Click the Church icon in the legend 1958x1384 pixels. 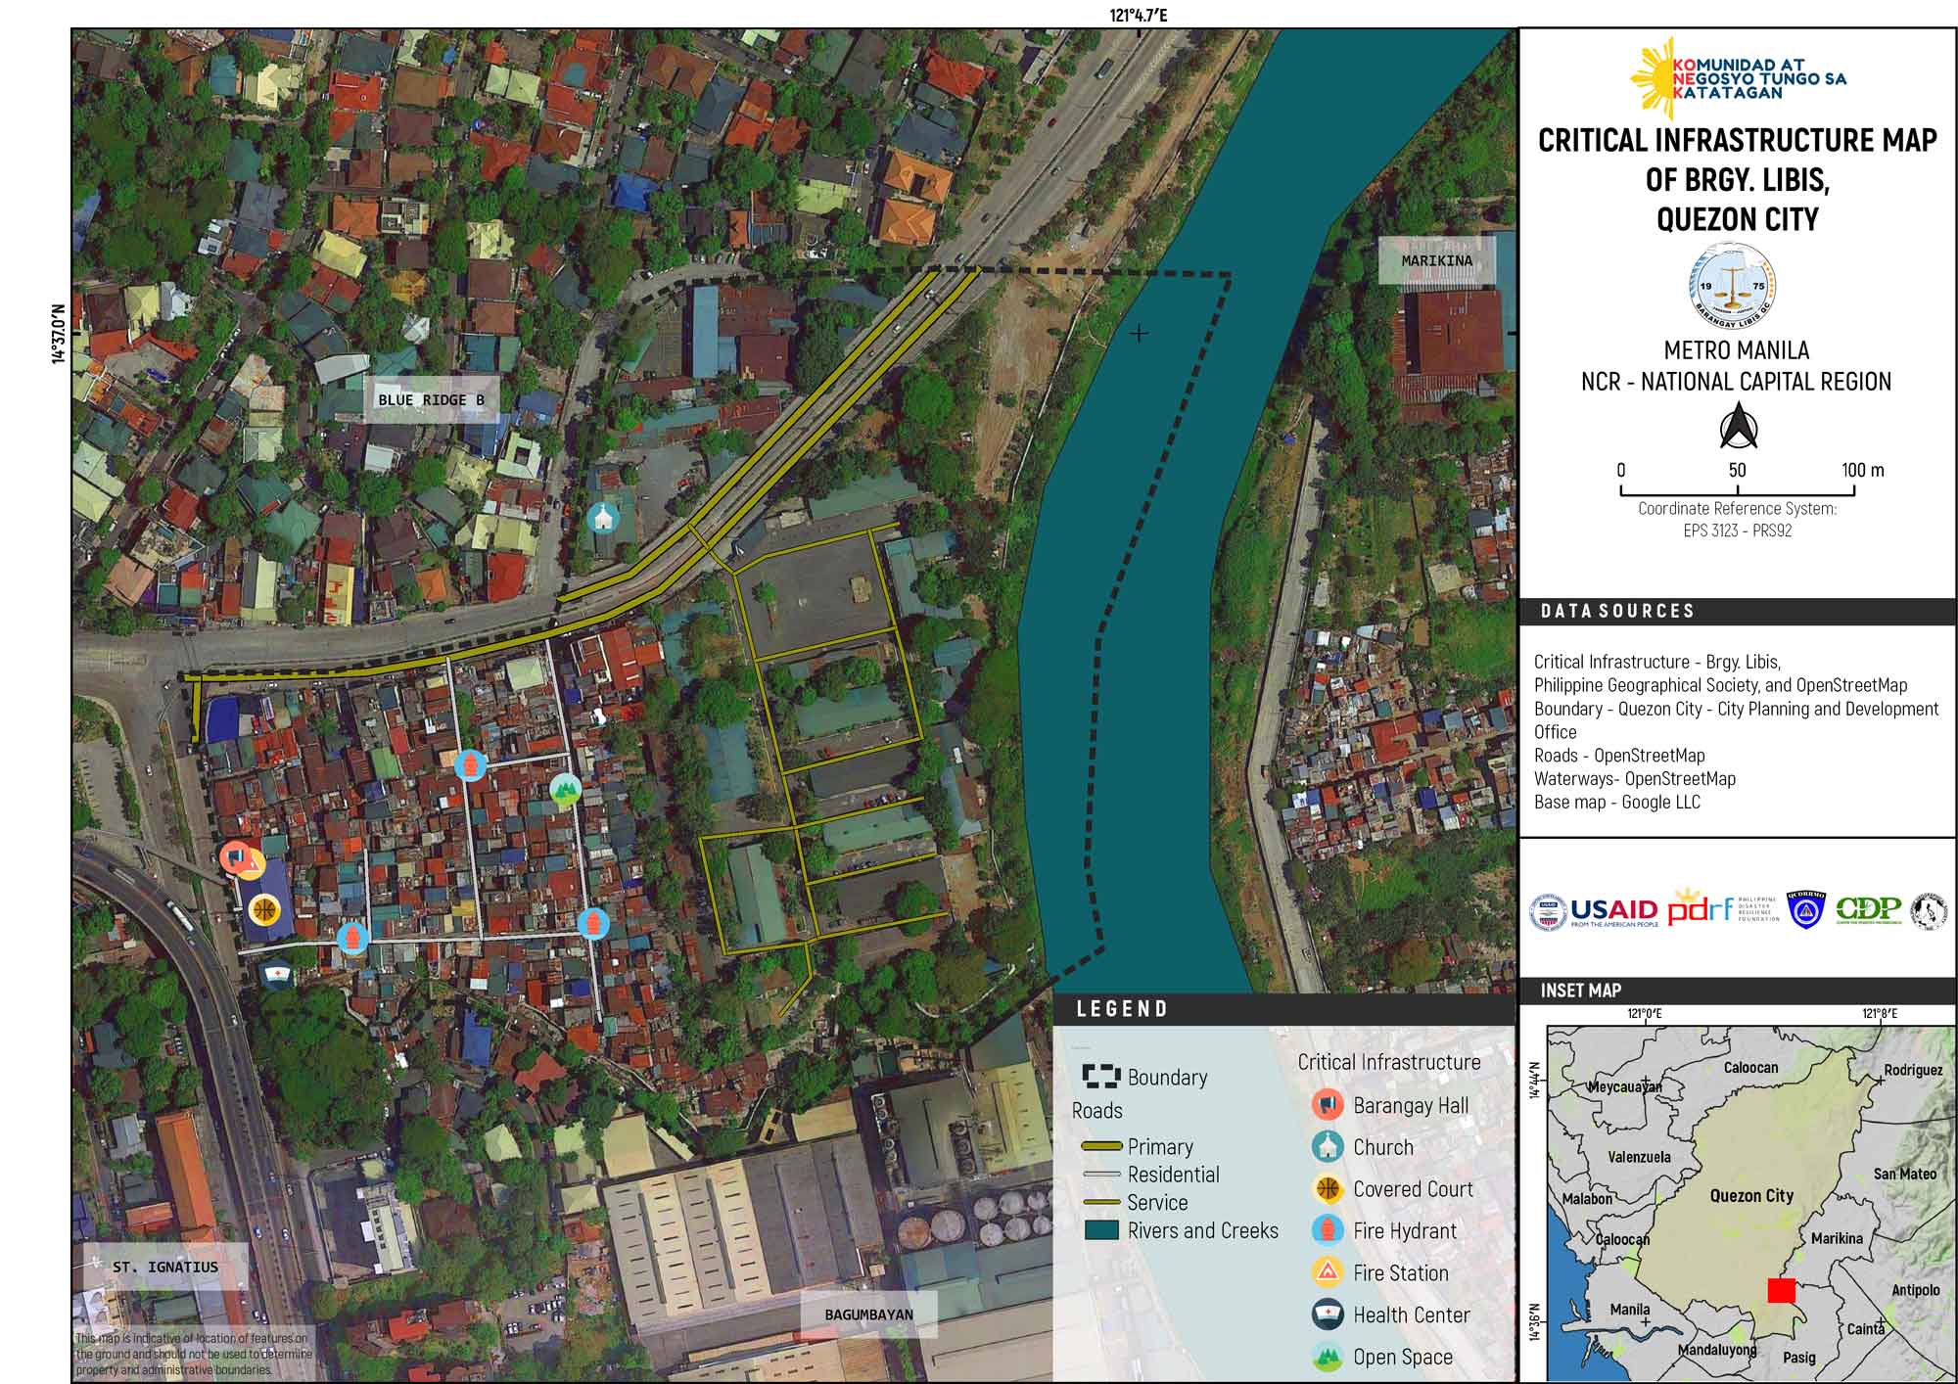click(1328, 1146)
